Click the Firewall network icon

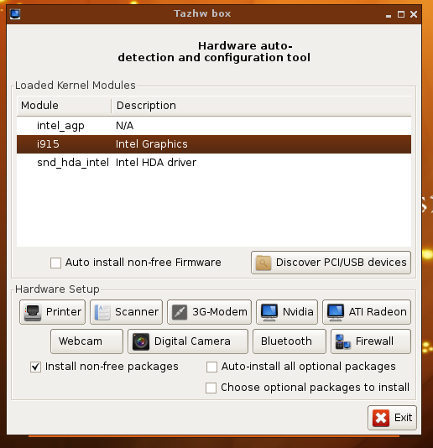343,341
